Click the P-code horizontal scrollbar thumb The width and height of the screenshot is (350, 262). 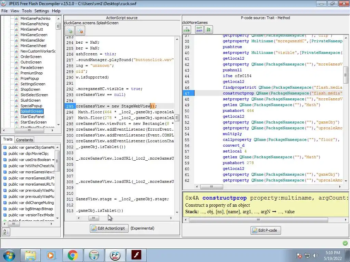[x=211, y=187]
